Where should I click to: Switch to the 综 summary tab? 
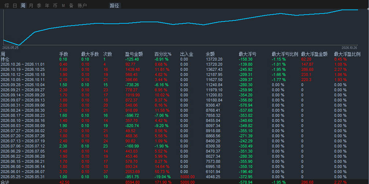point(7,5)
